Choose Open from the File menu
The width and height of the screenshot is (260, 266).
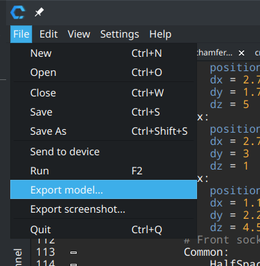click(103, 72)
